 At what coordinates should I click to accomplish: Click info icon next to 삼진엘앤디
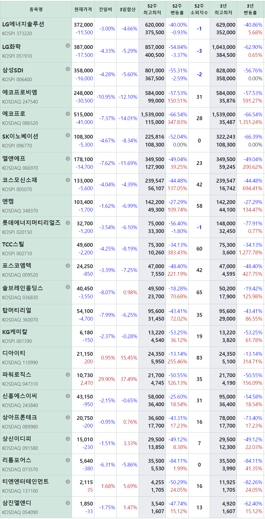[68, 503]
